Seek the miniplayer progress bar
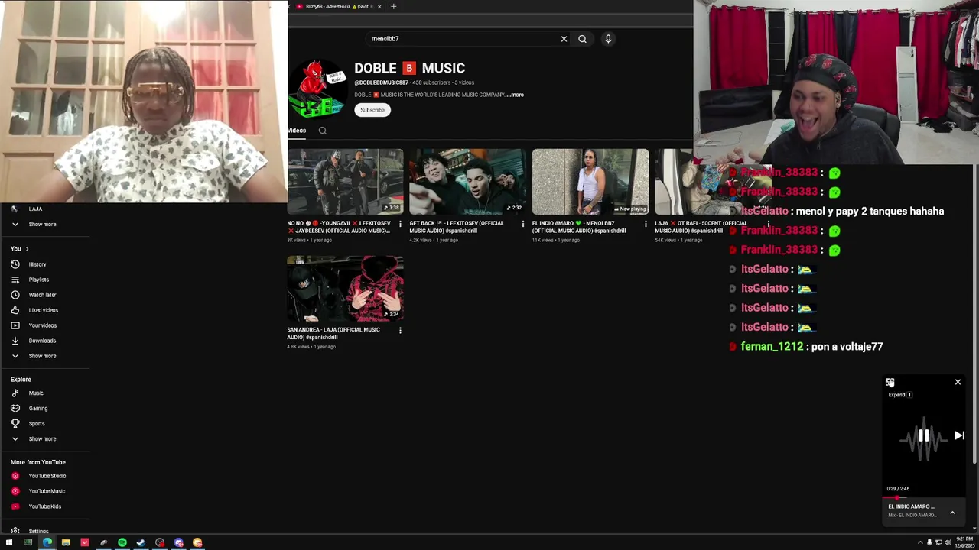 (x=923, y=497)
